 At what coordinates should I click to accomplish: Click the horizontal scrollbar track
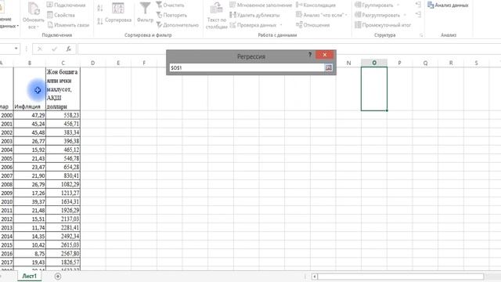tap(400, 277)
